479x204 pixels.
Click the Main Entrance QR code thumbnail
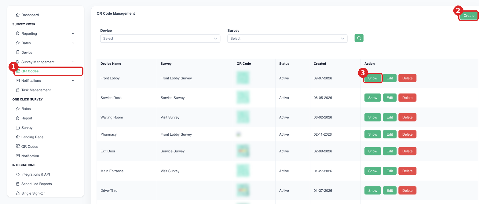[x=243, y=171]
